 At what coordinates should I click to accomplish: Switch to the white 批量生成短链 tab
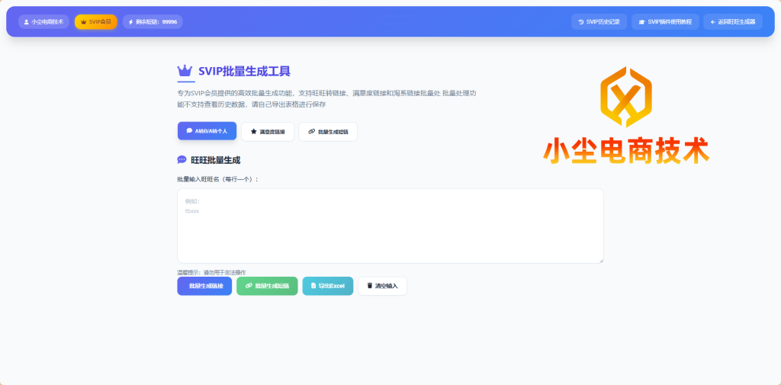click(x=327, y=132)
